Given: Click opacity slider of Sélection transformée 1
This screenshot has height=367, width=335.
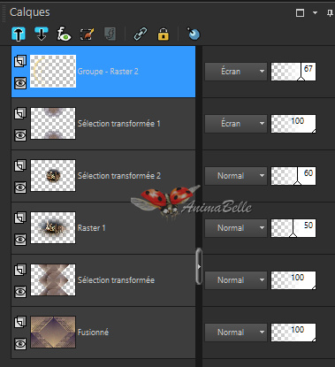Looking at the screenshot, I should [x=293, y=124].
